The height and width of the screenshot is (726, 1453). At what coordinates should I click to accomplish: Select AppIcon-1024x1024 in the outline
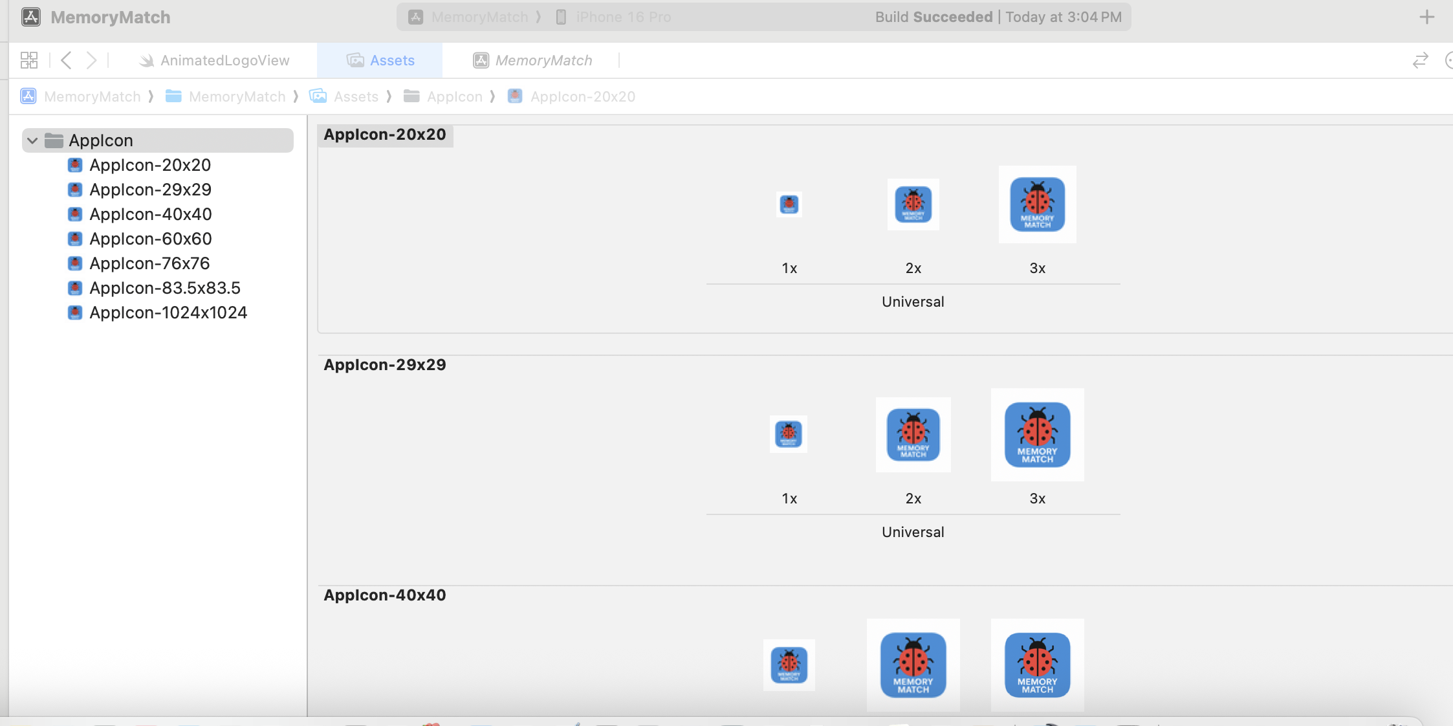click(x=168, y=313)
